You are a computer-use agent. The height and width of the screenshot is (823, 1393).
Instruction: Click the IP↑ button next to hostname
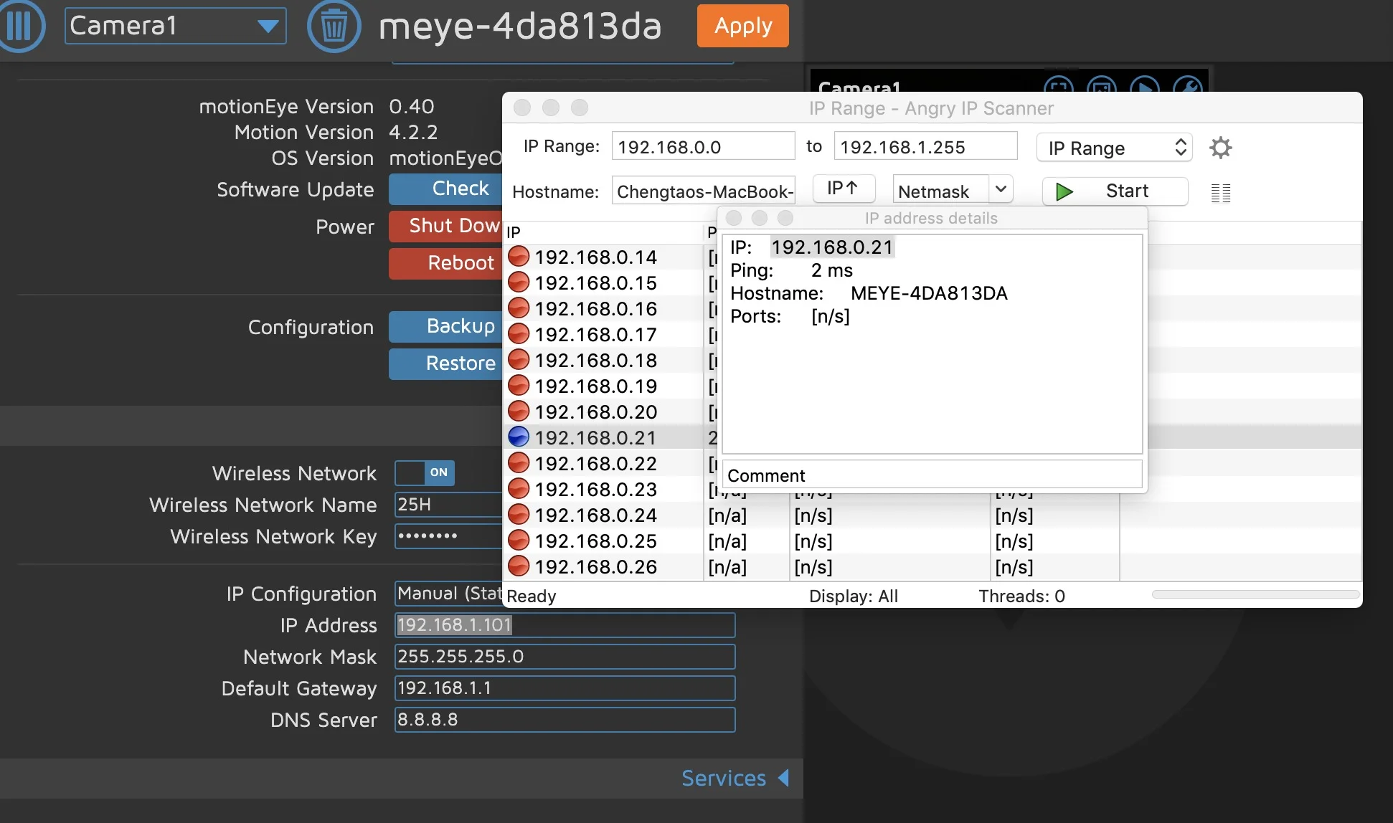click(x=844, y=189)
